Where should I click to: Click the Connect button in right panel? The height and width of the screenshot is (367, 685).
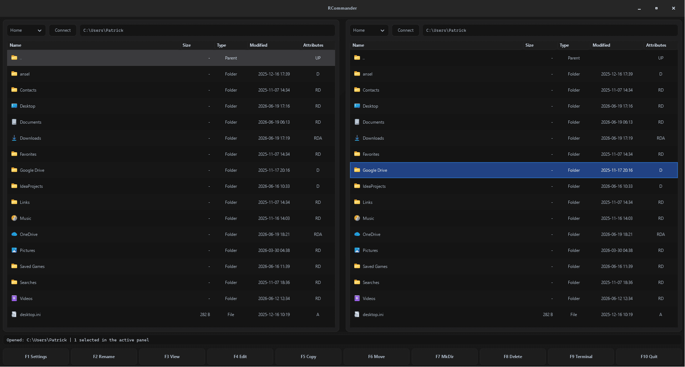coord(406,30)
